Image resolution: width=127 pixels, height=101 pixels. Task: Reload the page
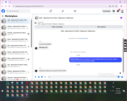[9, 6]
